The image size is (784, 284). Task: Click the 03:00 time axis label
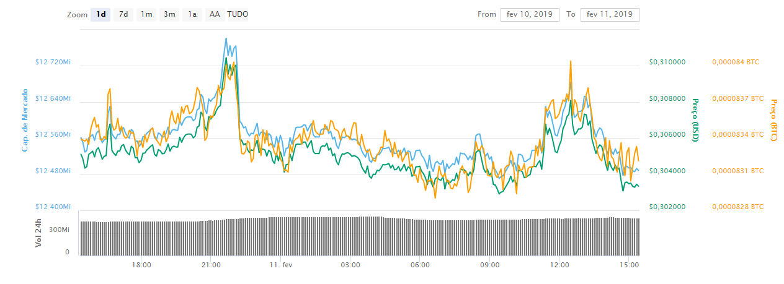tap(350, 265)
